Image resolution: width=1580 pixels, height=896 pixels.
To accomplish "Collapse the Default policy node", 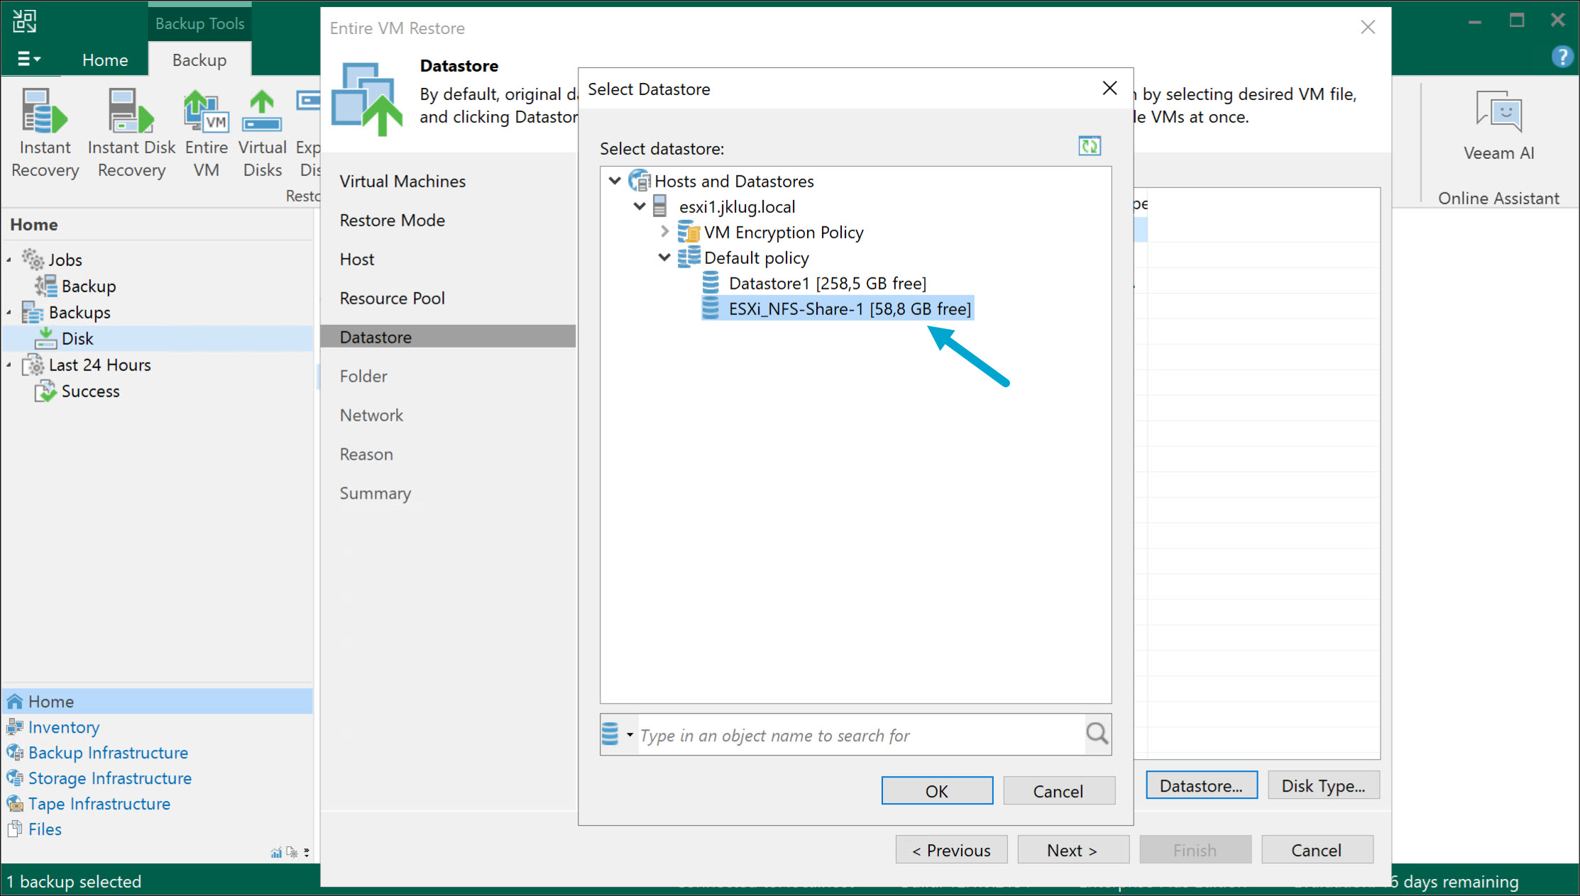I will point(664,257).
